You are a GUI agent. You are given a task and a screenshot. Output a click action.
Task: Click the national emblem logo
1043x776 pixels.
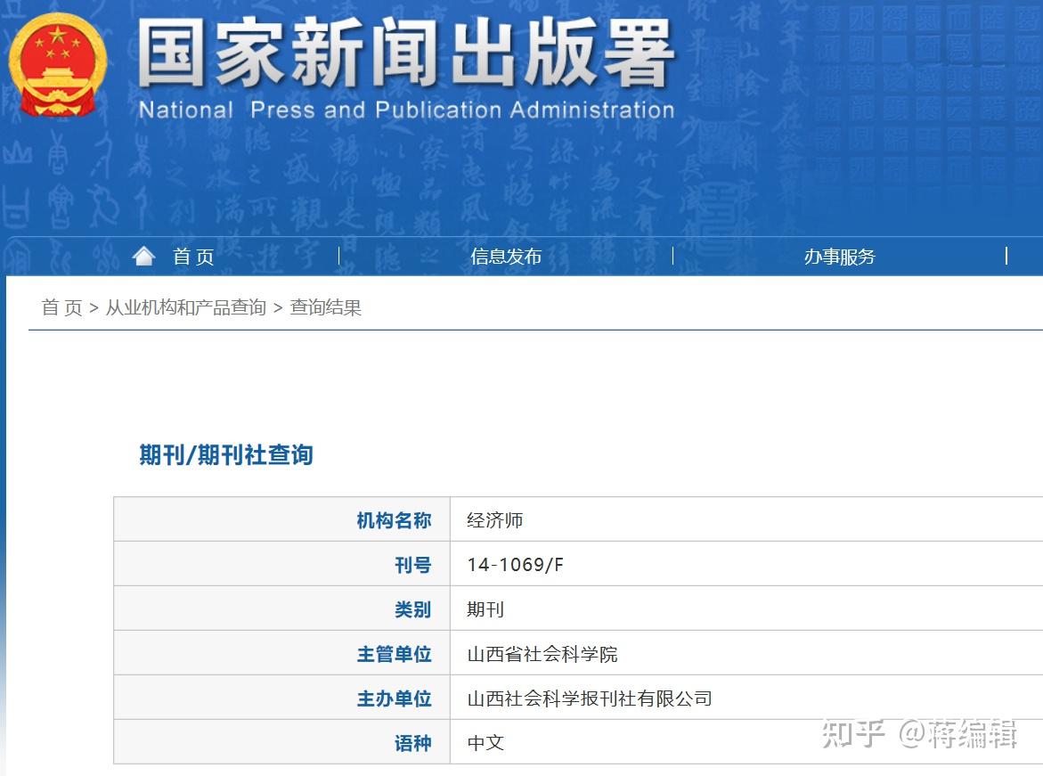tap(57, 64)
